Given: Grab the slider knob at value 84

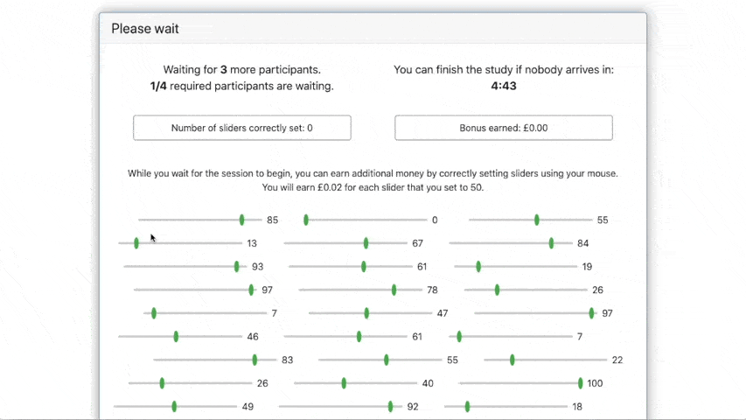Looking at the screenshot, I should (551, 243).
